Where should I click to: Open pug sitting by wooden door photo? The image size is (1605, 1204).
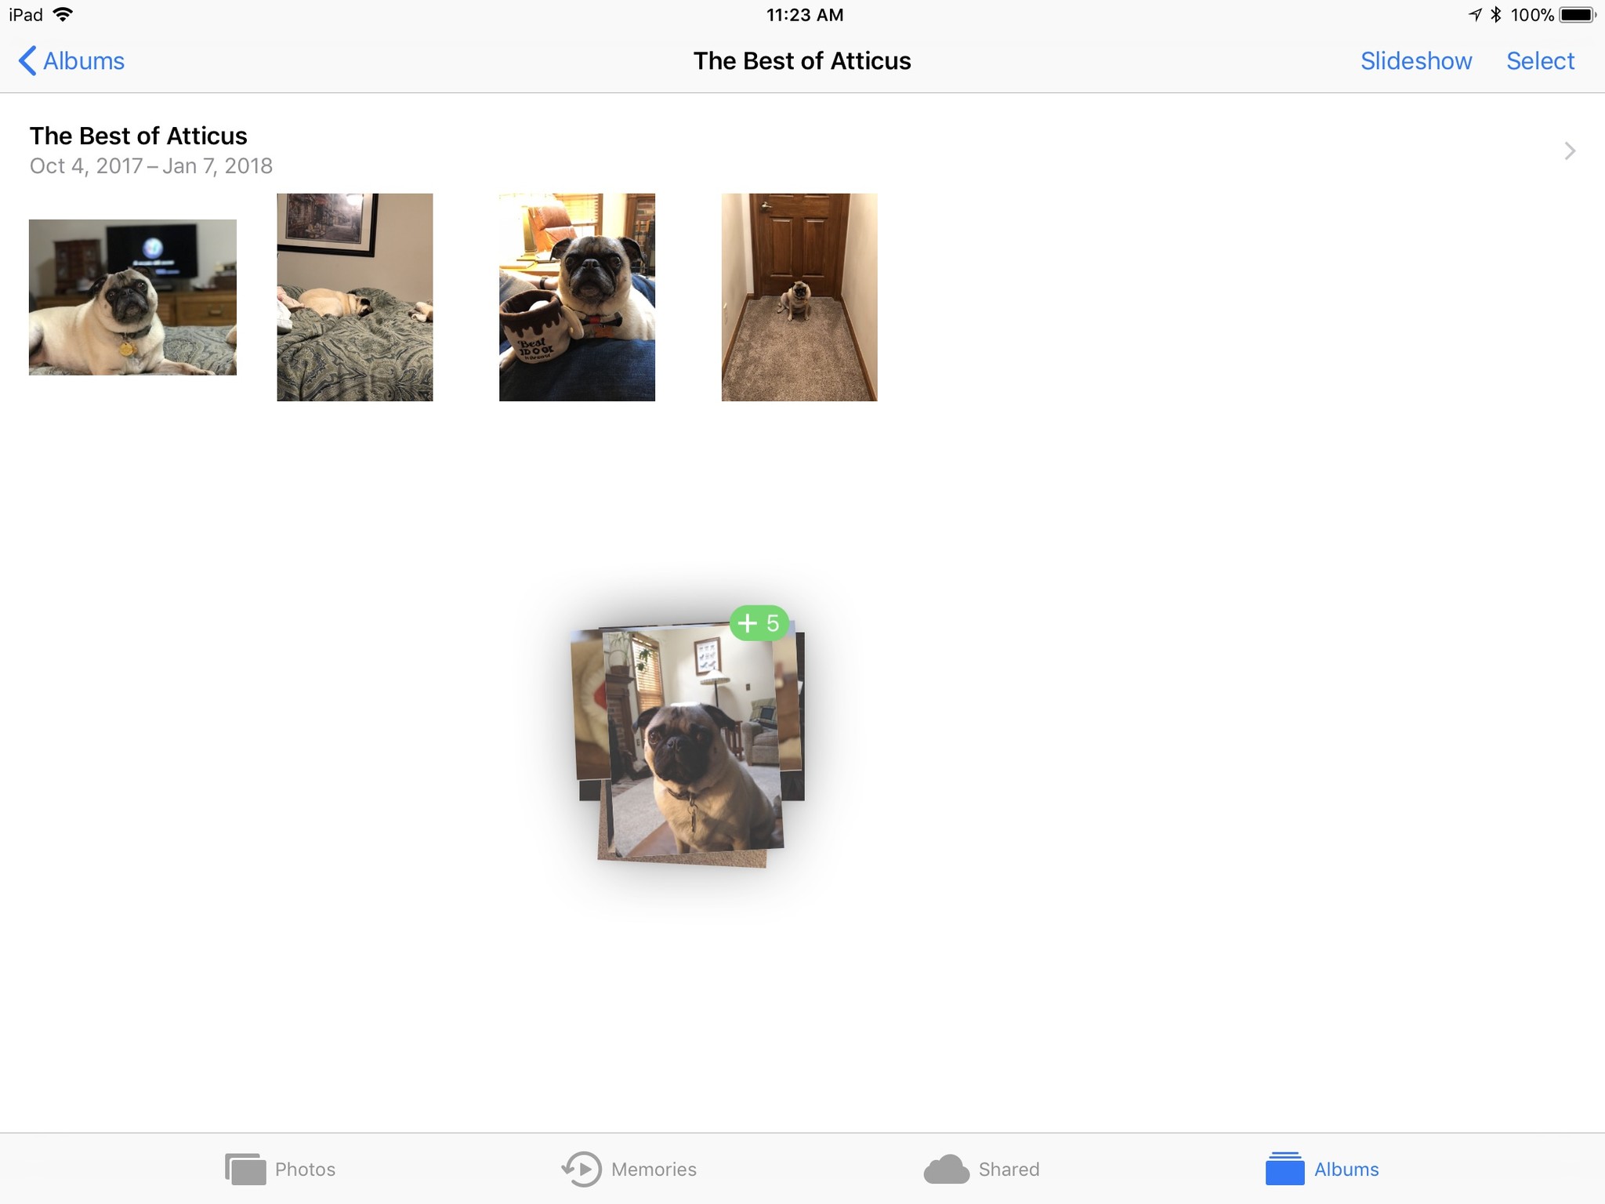[x=799, y=297]
